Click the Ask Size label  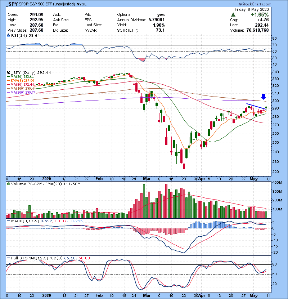61,20
